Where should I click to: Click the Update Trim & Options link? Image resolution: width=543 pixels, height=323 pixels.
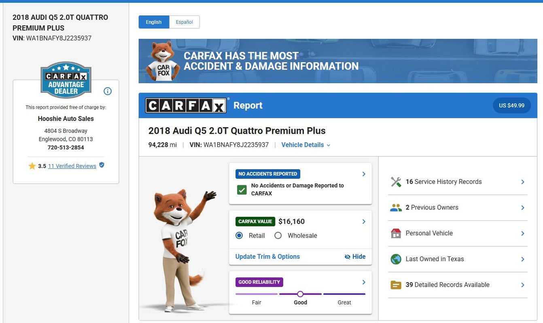click(x=267, y=256)
